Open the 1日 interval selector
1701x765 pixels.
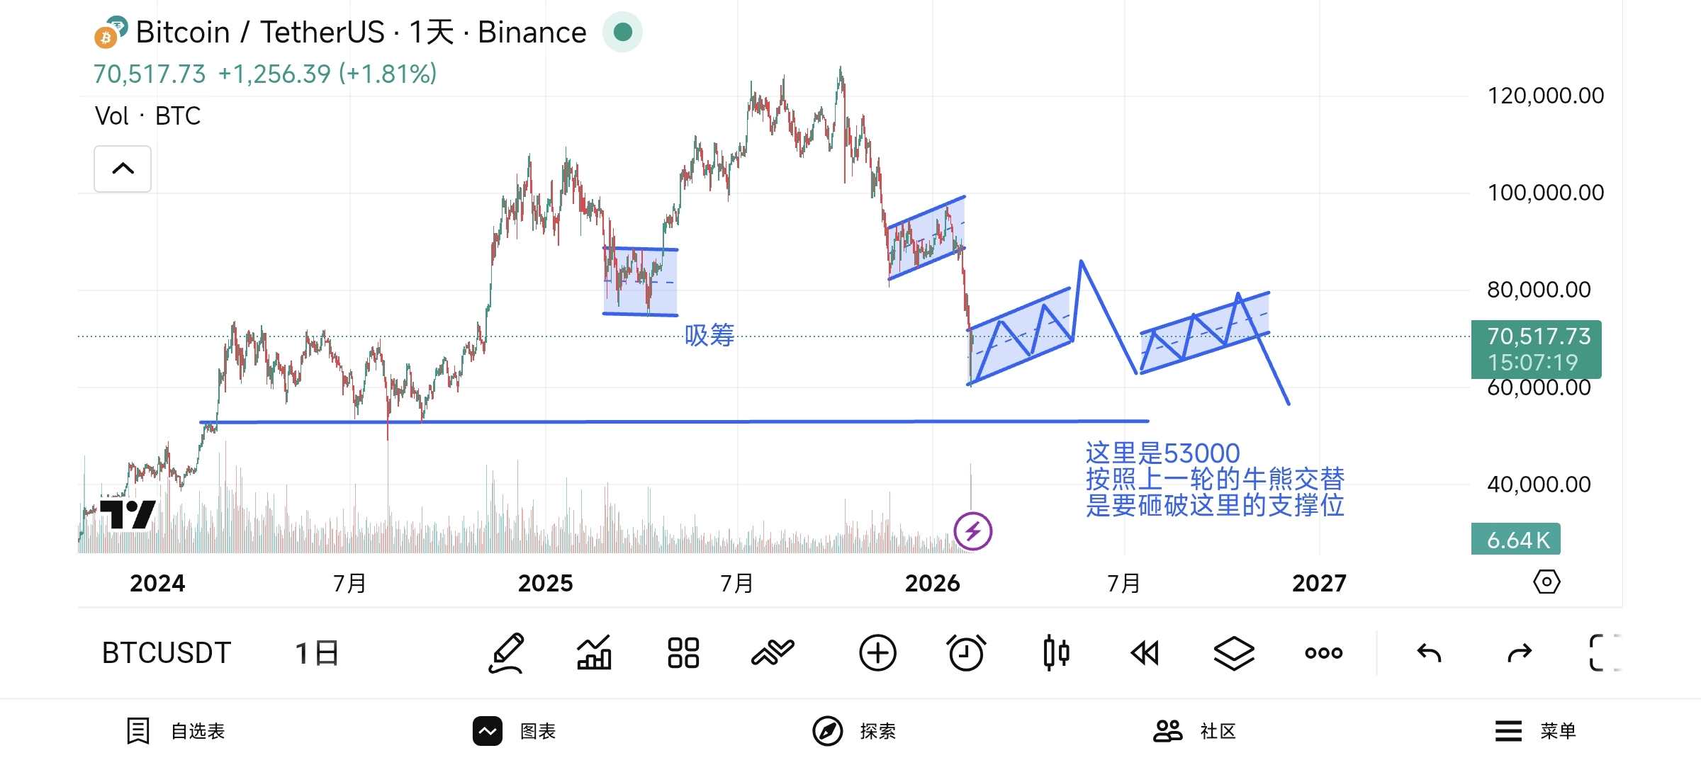click(x=317, y=652)
